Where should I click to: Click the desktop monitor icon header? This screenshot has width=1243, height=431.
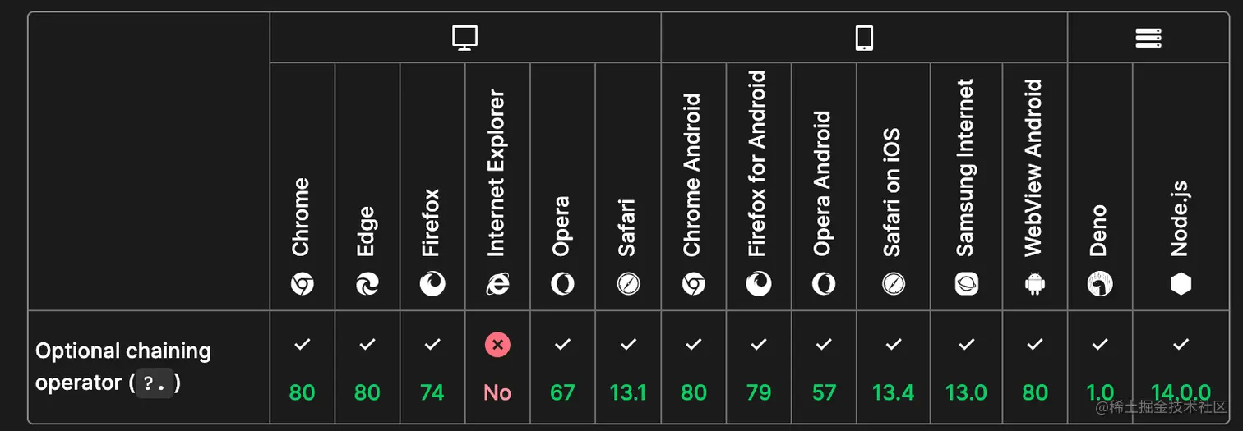[x=465, y=38]
